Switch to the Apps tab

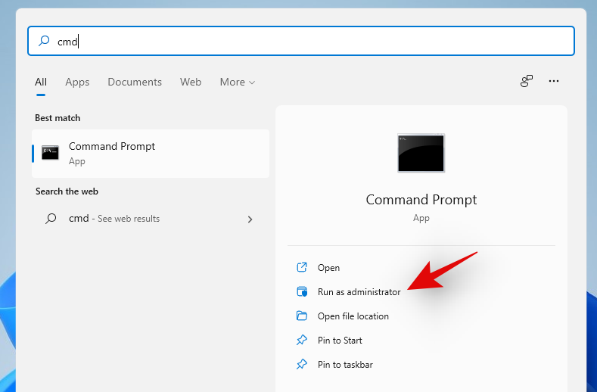click(x=77, y=82)
